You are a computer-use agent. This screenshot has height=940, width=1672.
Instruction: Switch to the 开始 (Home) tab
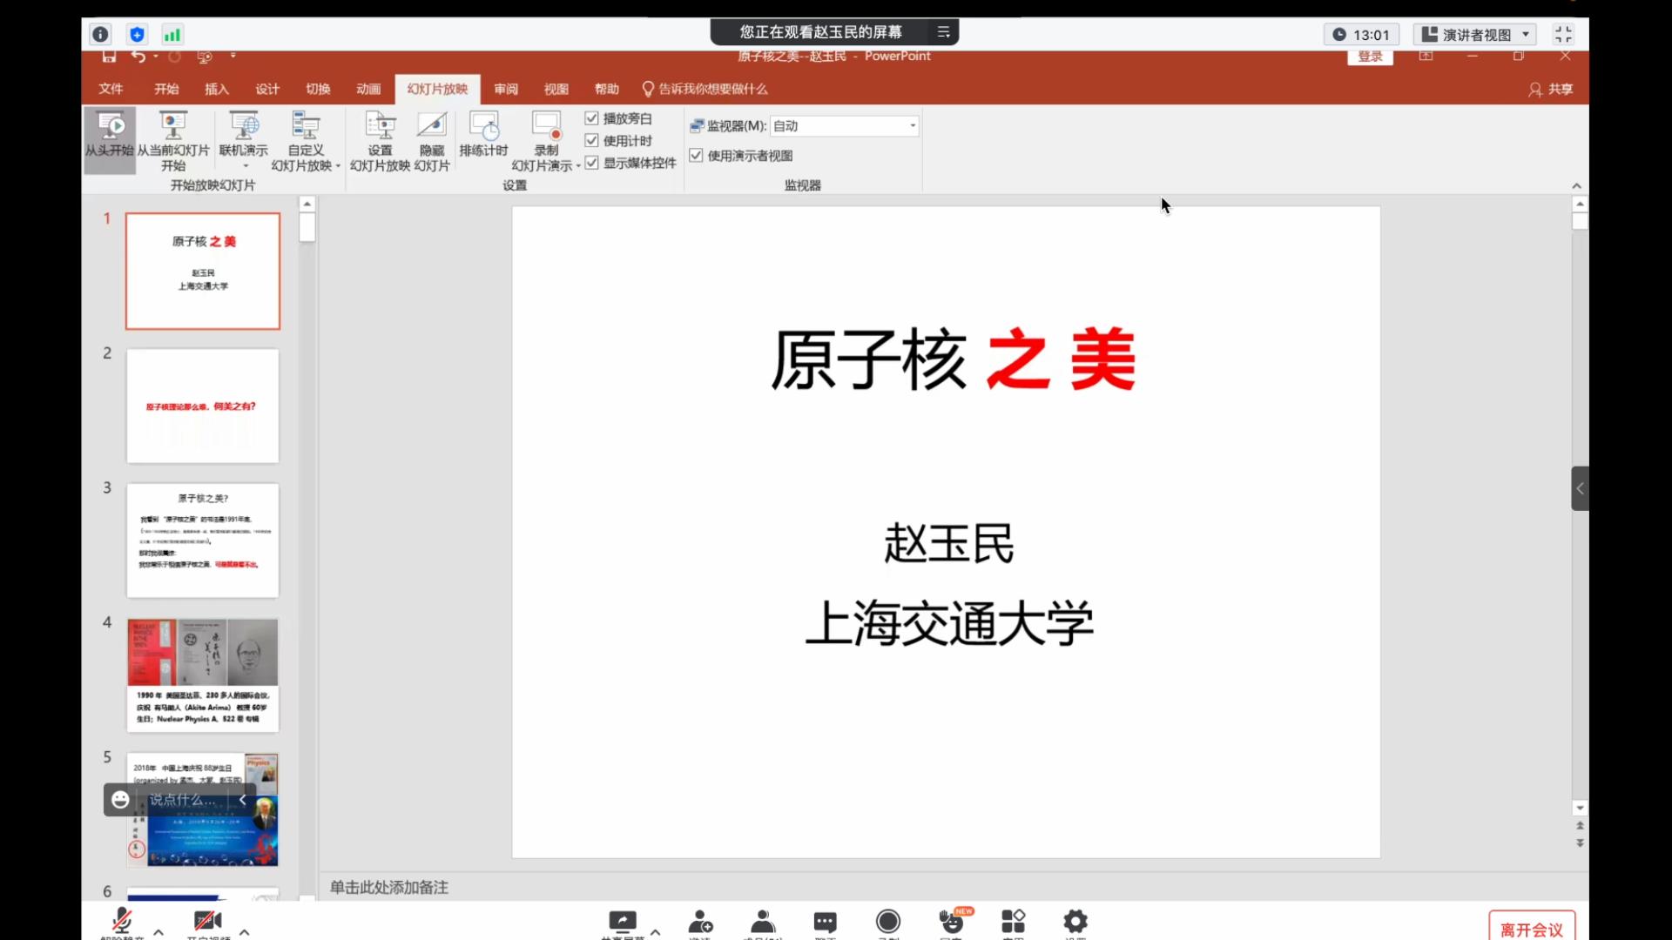point(166,89)
